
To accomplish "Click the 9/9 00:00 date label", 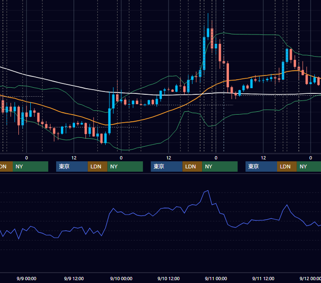I will (26, 278).
